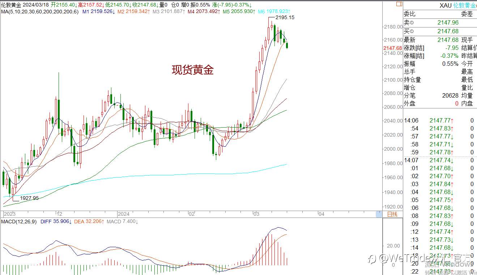Click the :54 tick row at 2147.83
The width and height of the screenshot is (477, 275).
coord(440,128)
